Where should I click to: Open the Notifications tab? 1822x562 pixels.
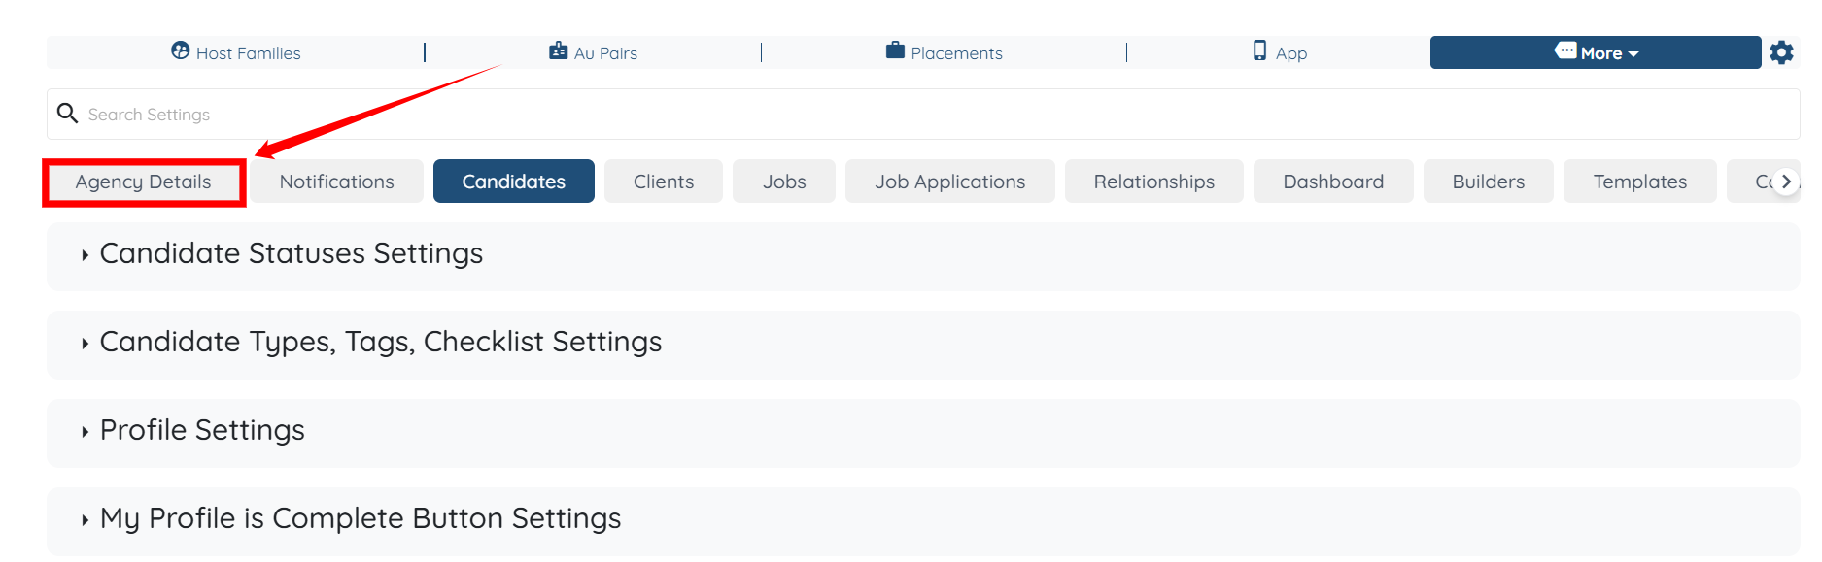click(336, 182)
